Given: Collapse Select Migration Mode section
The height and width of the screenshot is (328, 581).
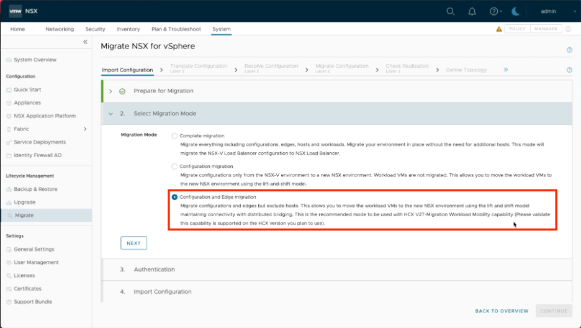Looking at the screenshot, I should [x=110, y=114].
